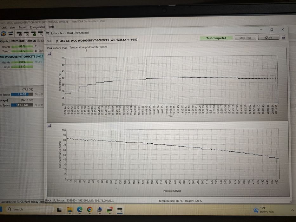
Task: Click the 38 °C temperature bar
Action: pos(22,67)
